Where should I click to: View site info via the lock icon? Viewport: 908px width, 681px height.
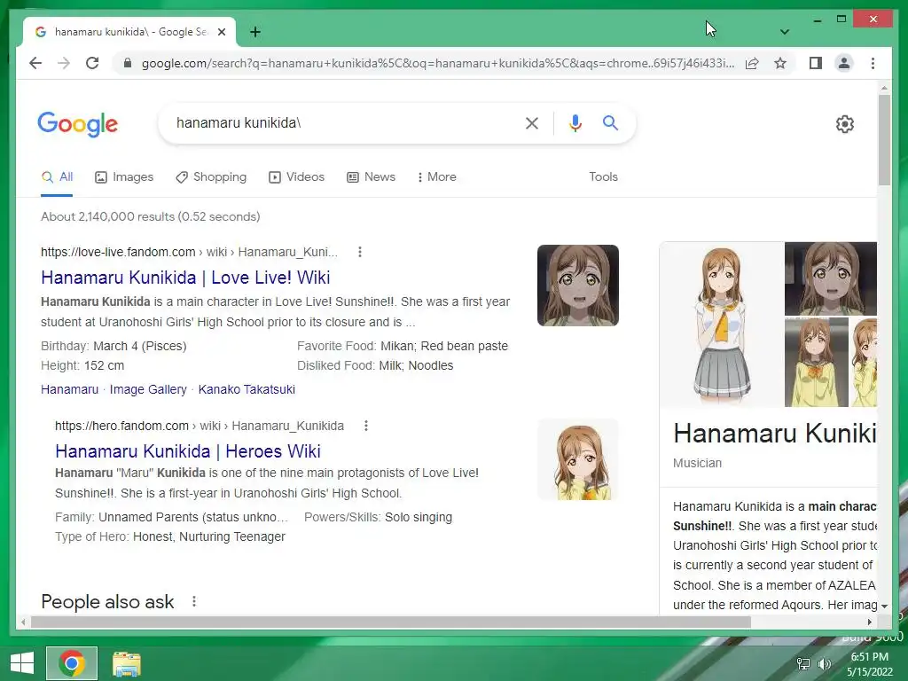tap(128, 63)
